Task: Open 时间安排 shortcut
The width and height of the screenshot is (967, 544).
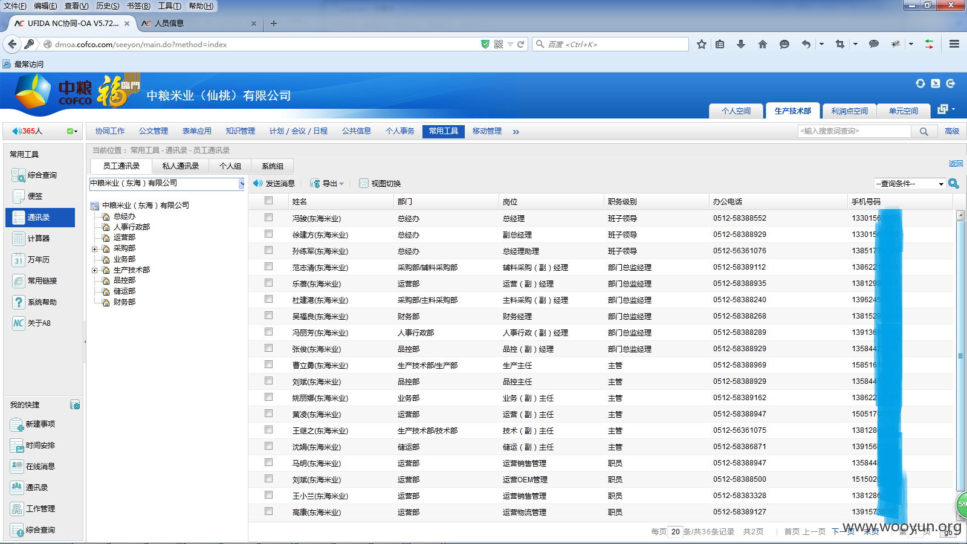Action: tap(33, 445)
